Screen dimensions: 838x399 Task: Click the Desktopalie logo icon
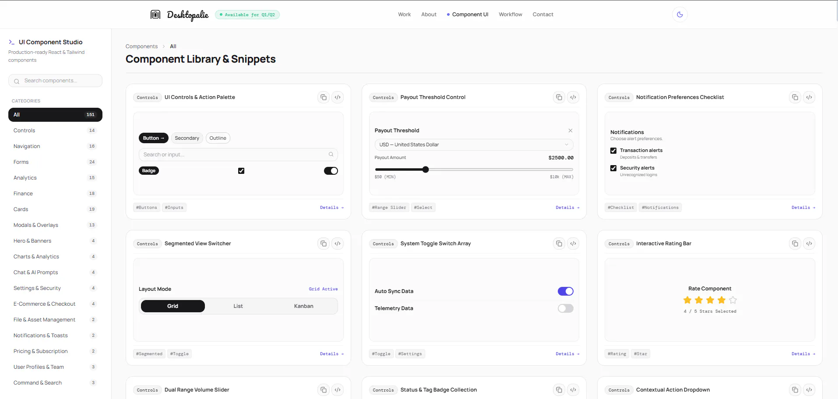tap(155, 14)
